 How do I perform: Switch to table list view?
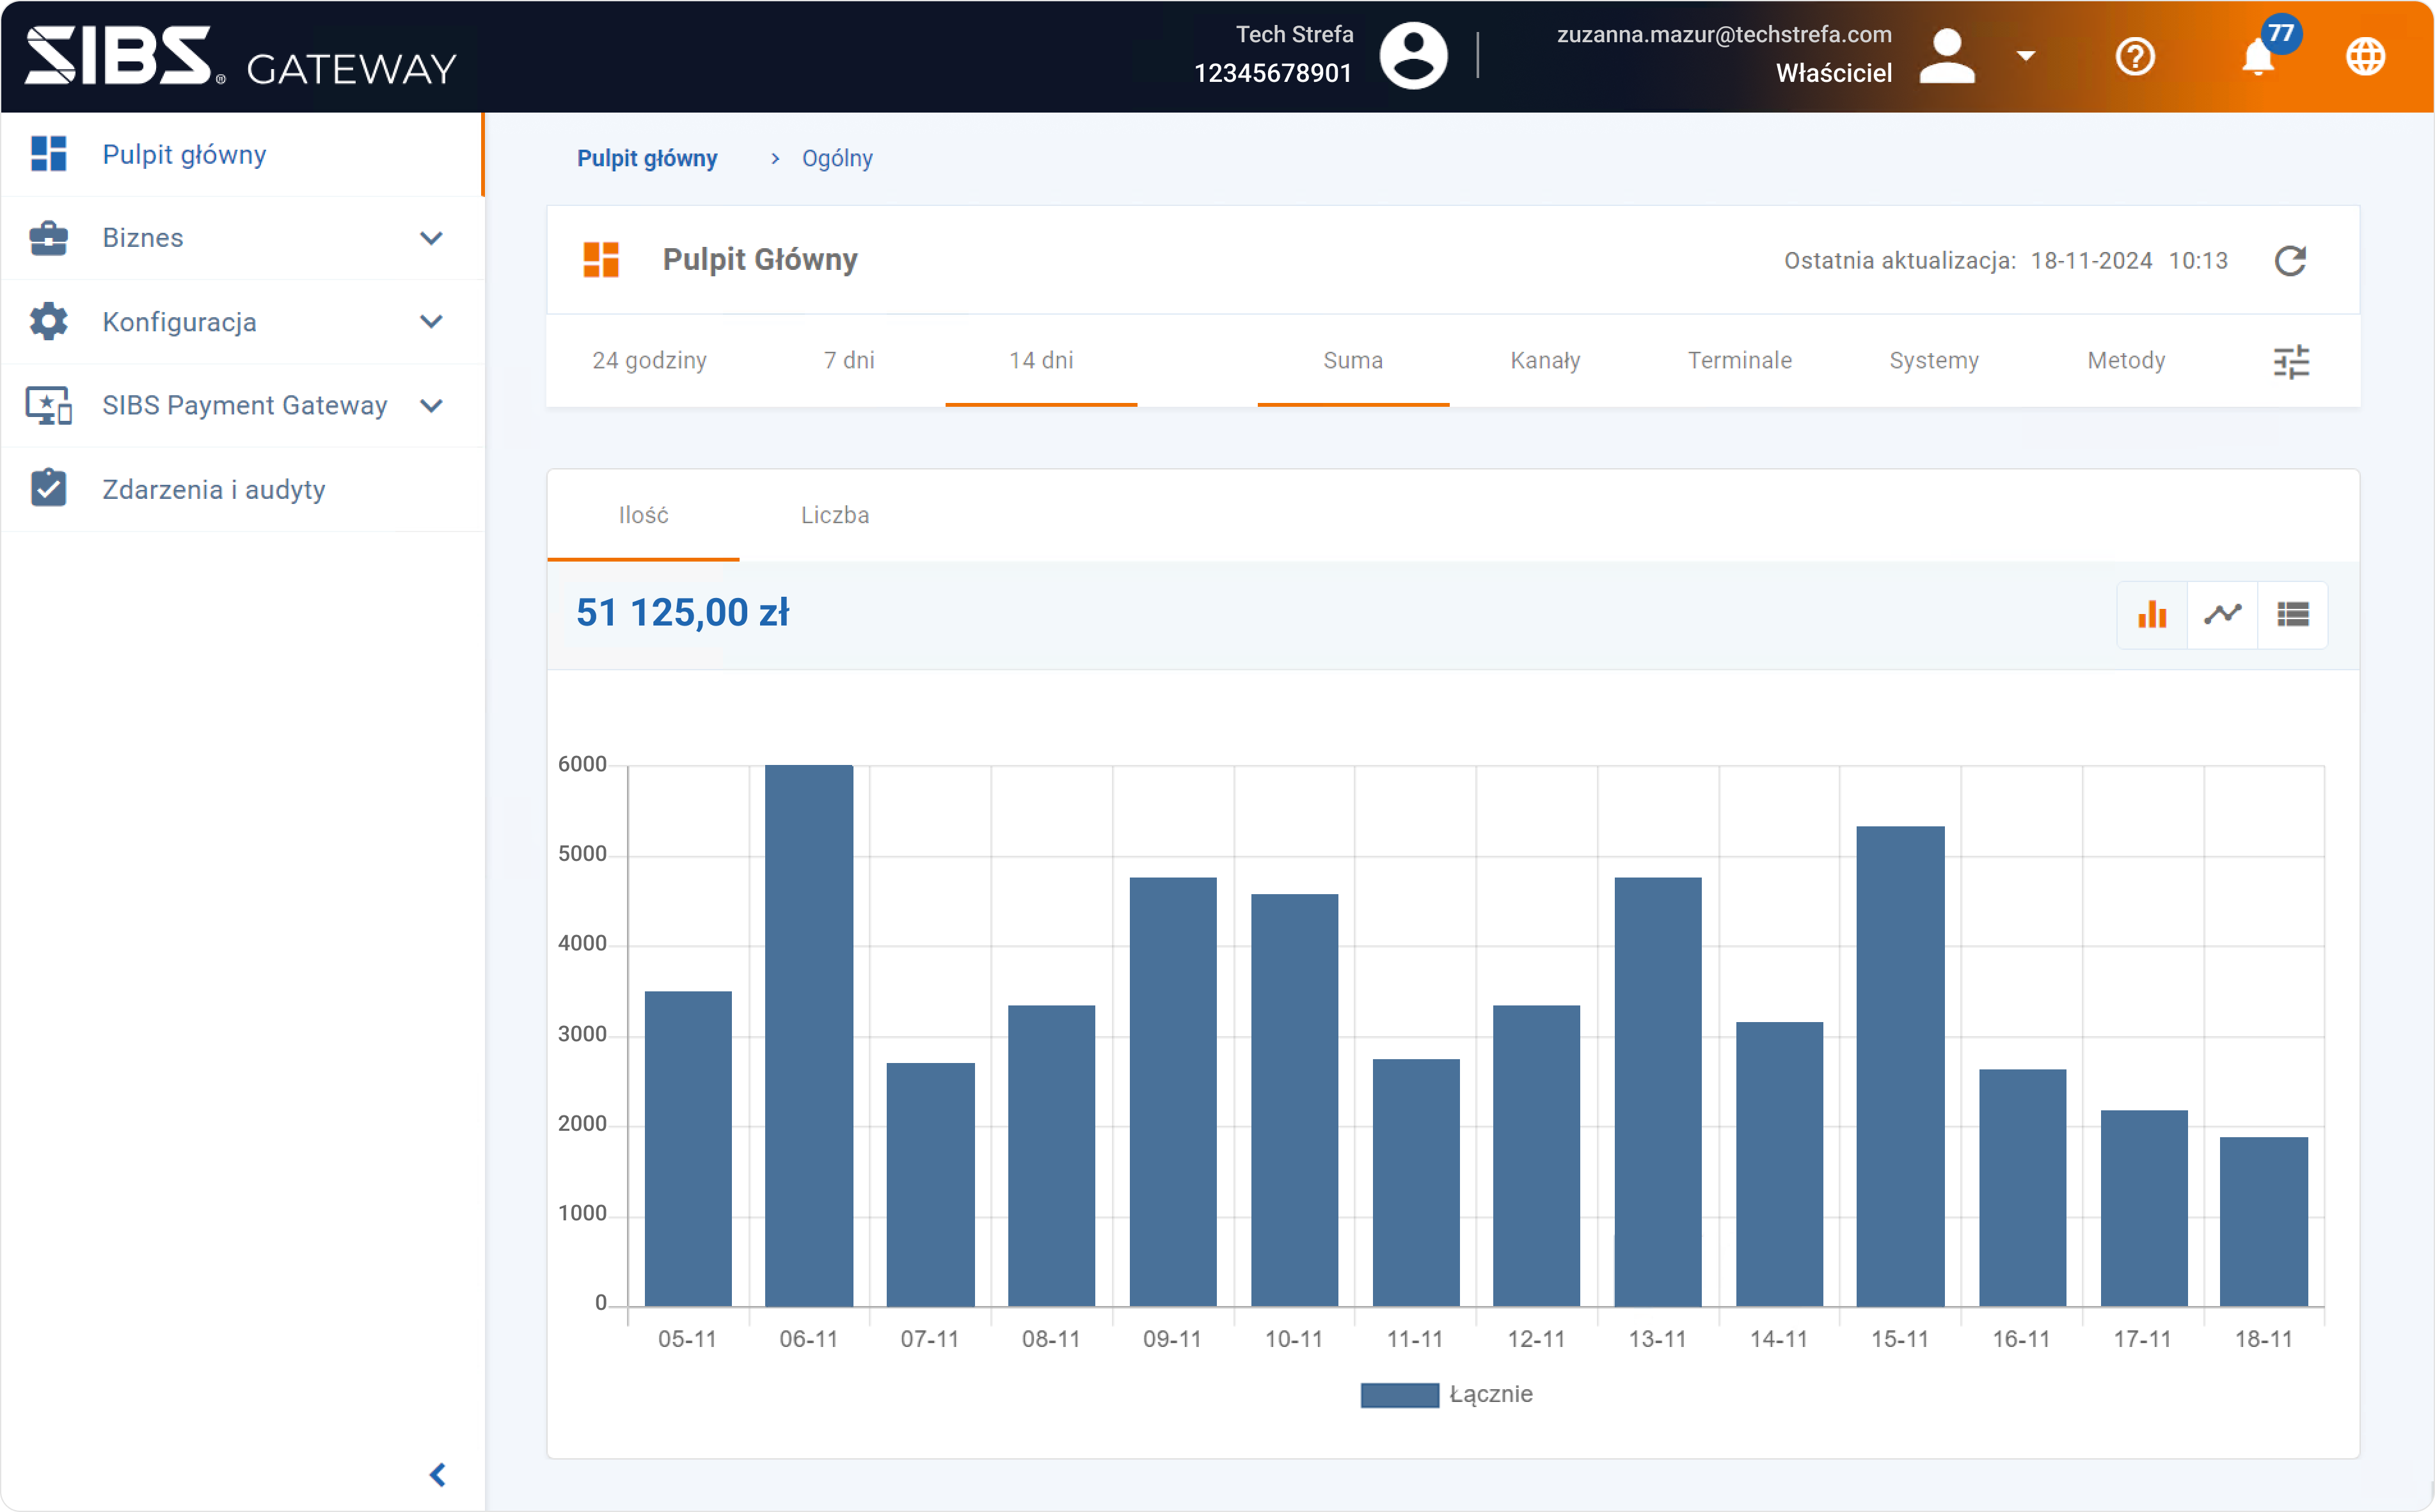(2292, 614)
